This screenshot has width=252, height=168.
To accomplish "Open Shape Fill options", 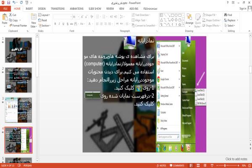I will click(210, 15).
